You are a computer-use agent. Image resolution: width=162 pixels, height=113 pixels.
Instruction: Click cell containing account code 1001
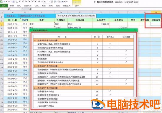click(61, 24)
